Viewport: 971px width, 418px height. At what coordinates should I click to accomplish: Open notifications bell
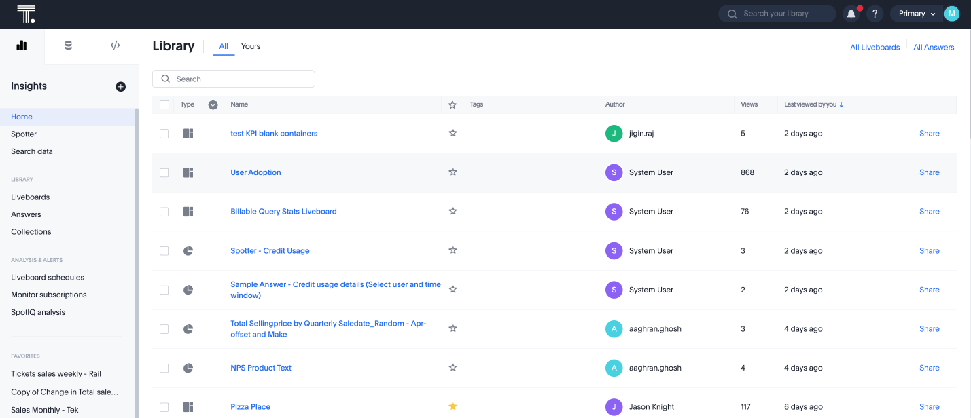tap(851, 13)
